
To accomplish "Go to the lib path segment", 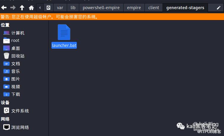I will 73,8.
